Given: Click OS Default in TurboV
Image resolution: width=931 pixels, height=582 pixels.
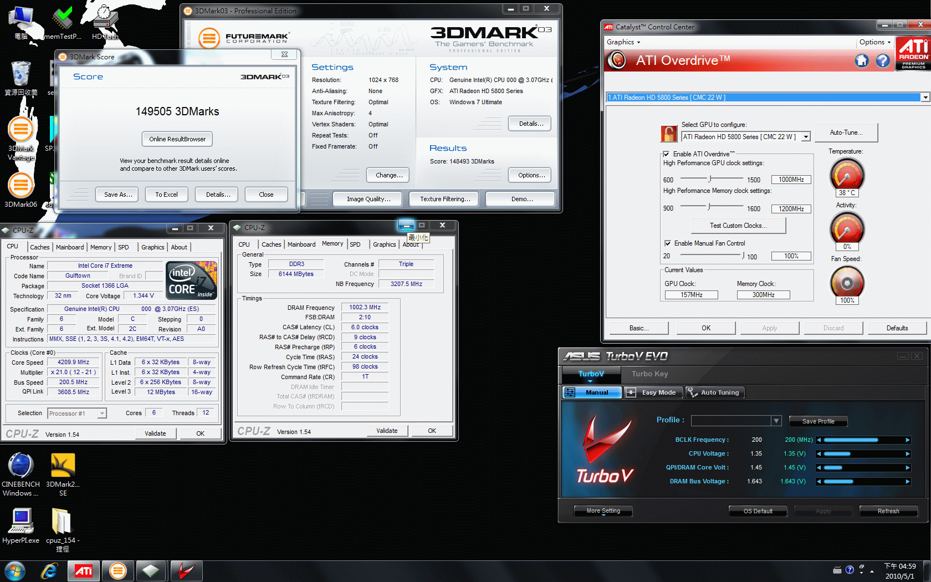Looking at the screenshot, I should pyautogui.click(x=758, y=511).
